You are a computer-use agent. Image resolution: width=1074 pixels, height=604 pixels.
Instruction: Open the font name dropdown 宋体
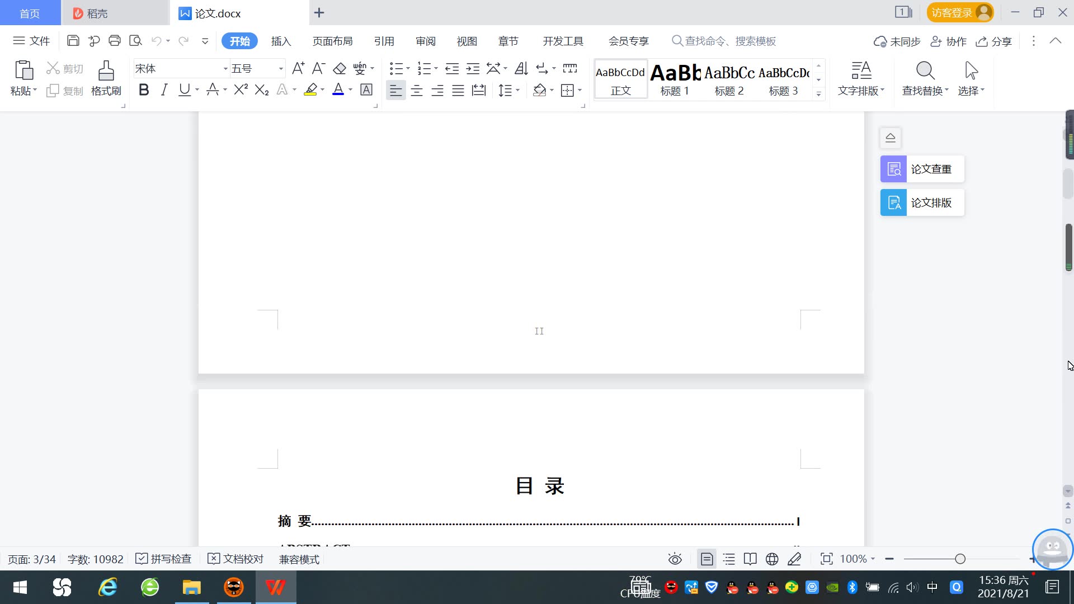pyautogui.click(x=225, y=69)
